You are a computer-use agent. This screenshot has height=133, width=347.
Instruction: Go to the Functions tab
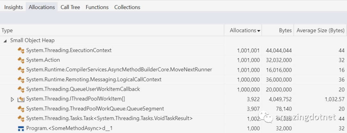97,7
